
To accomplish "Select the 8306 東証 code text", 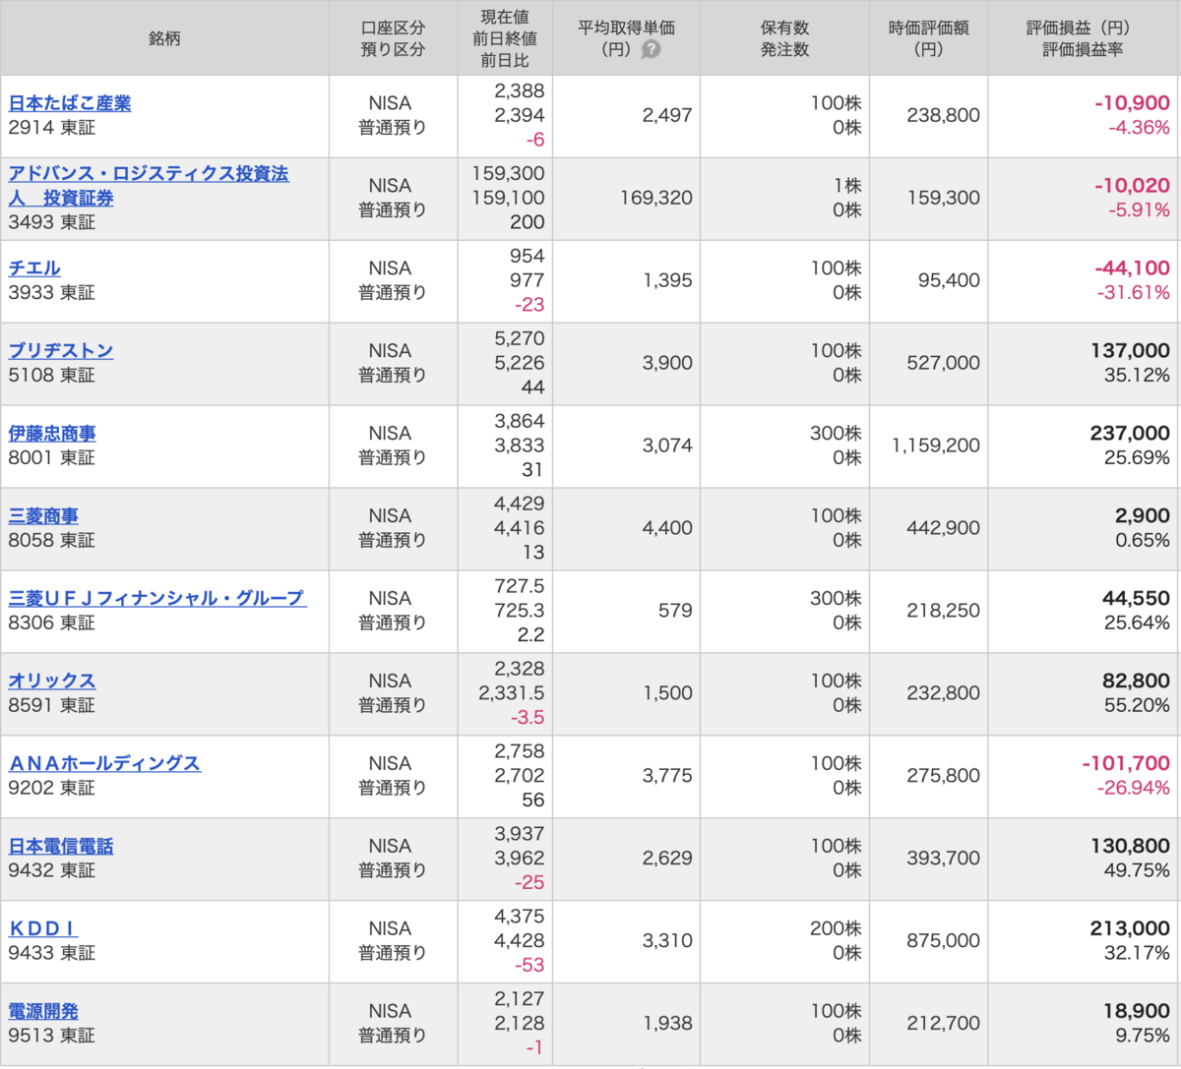I will 52,623.
